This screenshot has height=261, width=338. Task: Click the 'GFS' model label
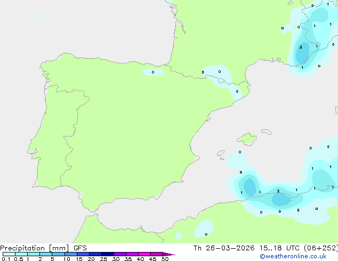click(80, 248)
